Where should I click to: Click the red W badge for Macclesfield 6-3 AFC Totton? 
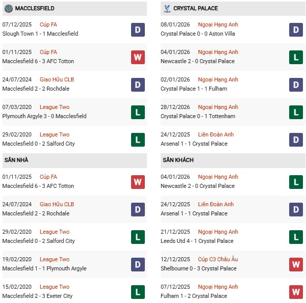pyautogui.click(x=138, y=57)
